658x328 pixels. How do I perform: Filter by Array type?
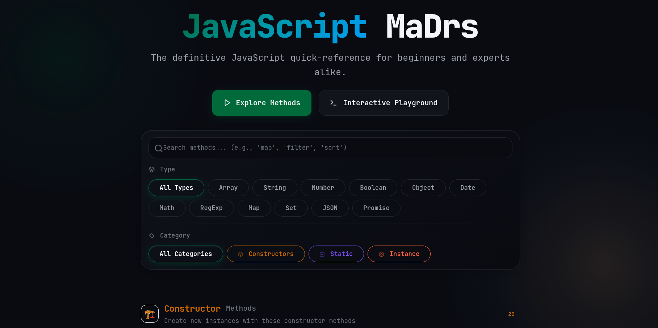[x=228, y=188]
